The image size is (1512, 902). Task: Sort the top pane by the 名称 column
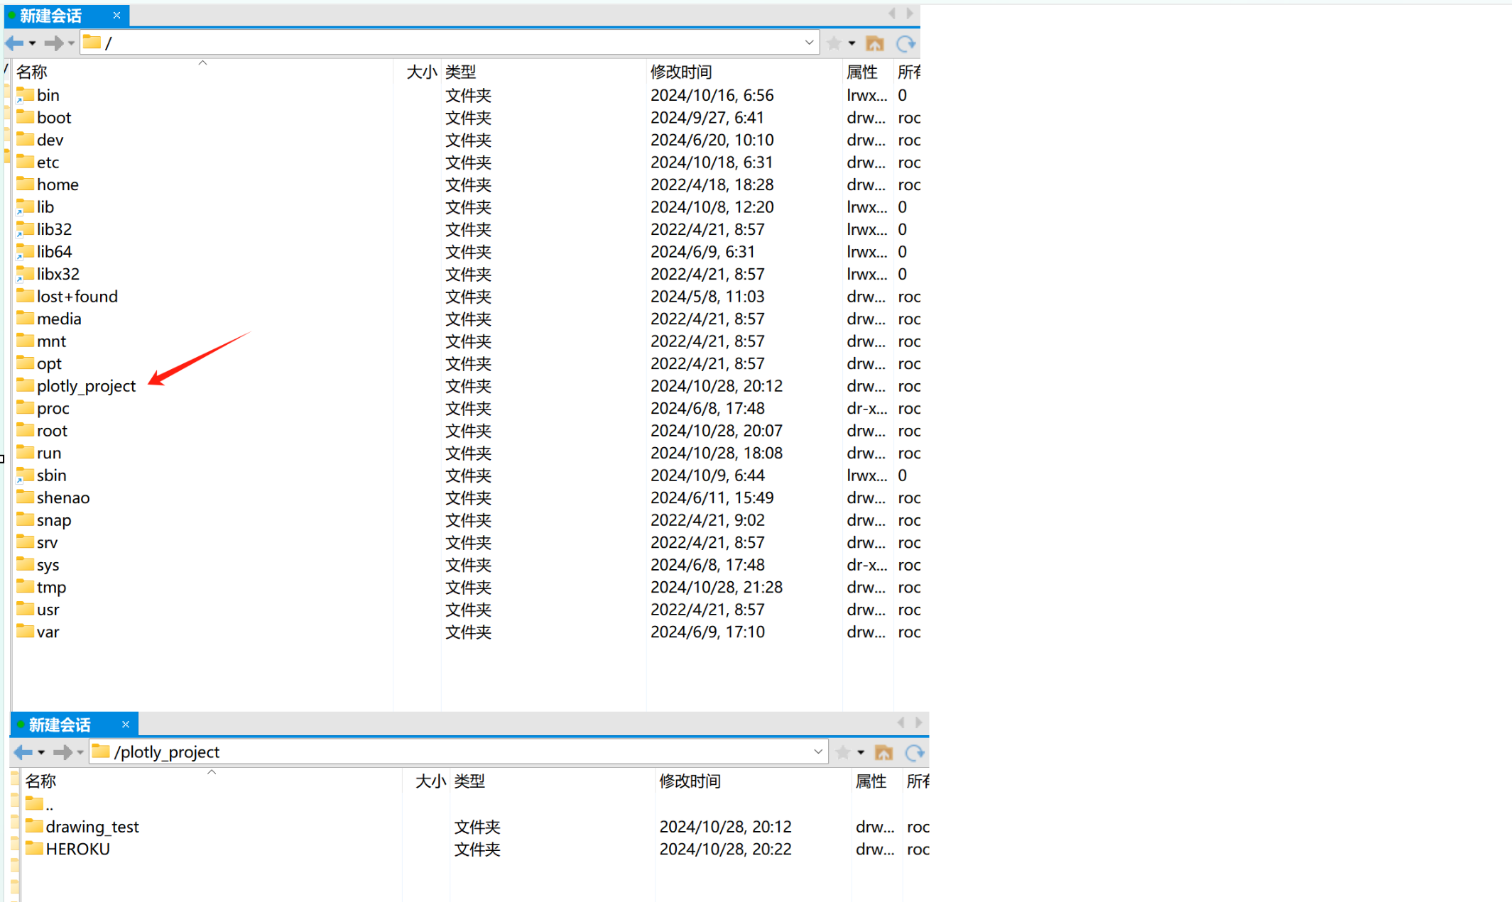click(x=32, y=72)
